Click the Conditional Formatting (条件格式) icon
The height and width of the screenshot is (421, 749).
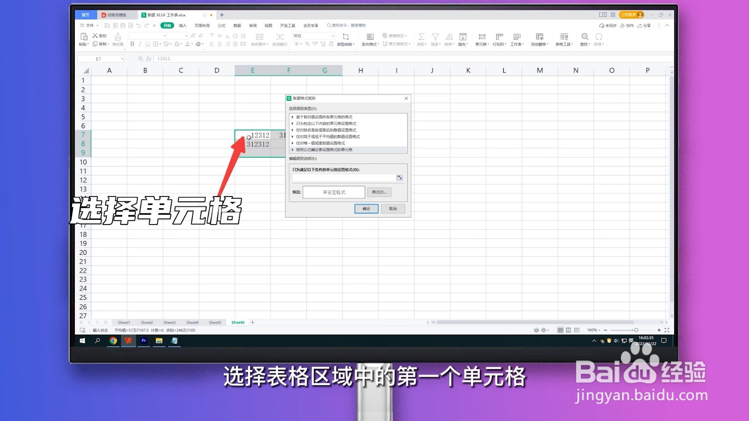click(x=370, y=36)
